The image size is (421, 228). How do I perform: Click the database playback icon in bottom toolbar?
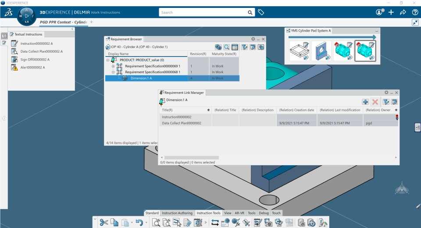[x=311, y=222]
